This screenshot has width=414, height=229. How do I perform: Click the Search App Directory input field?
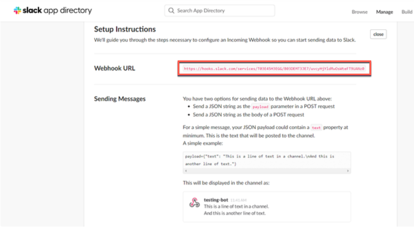(x=219, y=11)
